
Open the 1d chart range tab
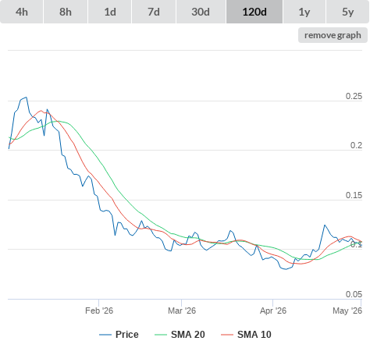(x=110, y=12)
